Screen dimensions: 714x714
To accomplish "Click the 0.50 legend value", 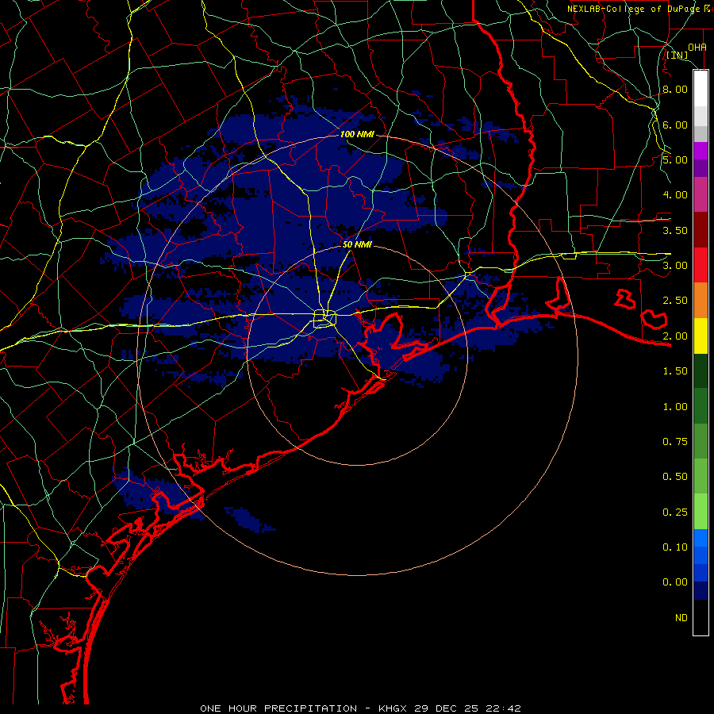I will click(675, 477).
